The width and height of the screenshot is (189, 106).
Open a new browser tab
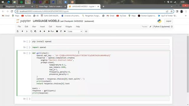[x=103, y=6]
